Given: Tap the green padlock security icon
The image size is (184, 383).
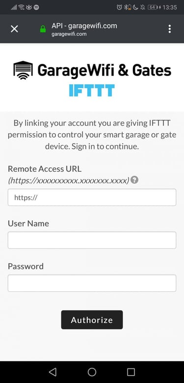Looking at the screenshot, I should tap(43, 29).
